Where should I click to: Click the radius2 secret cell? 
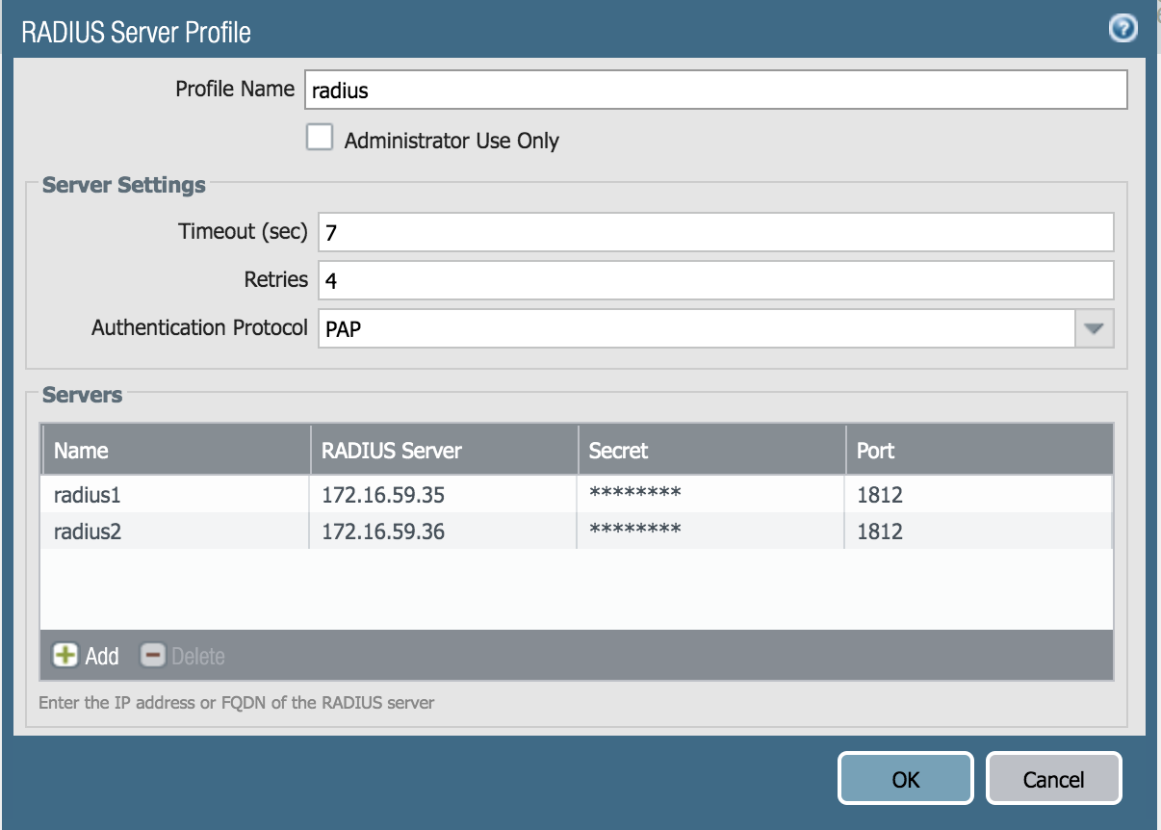click(710, 531)
